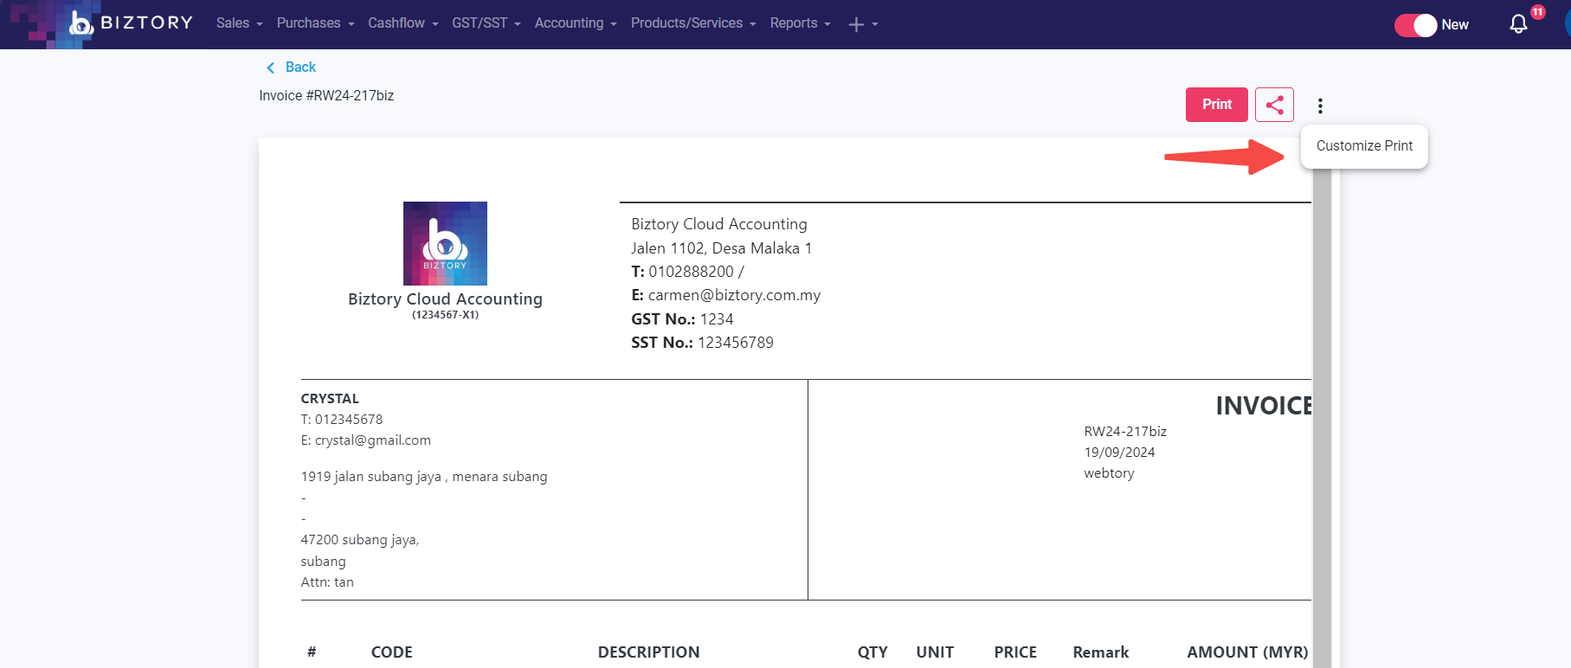Open the Accounting dropdown

click(x=576, y=23)
